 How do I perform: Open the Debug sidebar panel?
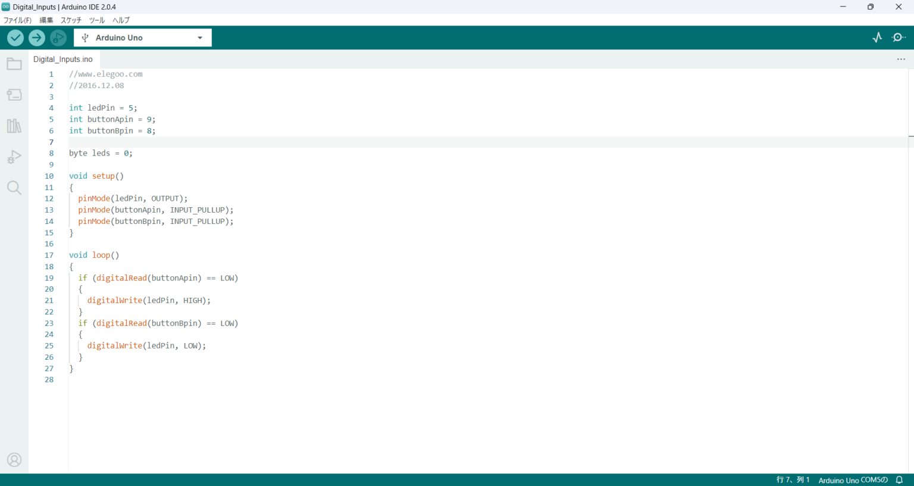click(x=14, y=157)
